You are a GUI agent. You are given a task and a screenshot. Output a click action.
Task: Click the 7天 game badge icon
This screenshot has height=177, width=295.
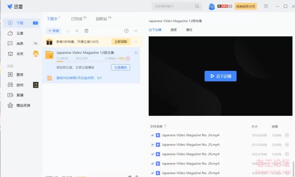tap(36, 85)
